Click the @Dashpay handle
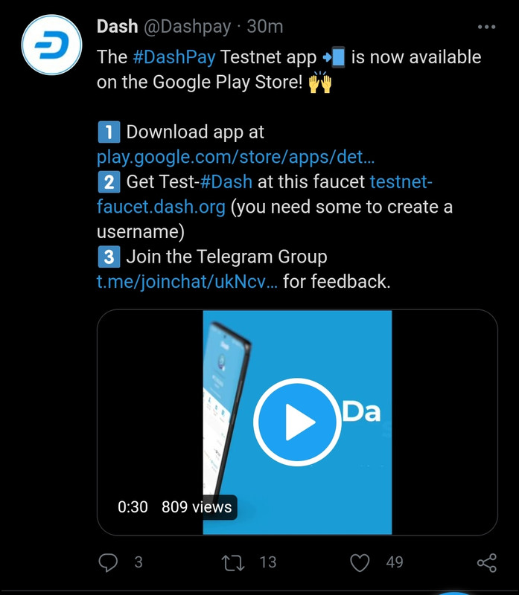Screen dimensions: 519x595 (x=187, y=28)
